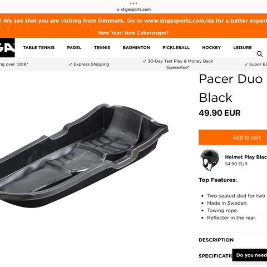Open the Padel menu

(x=74, y=48)
